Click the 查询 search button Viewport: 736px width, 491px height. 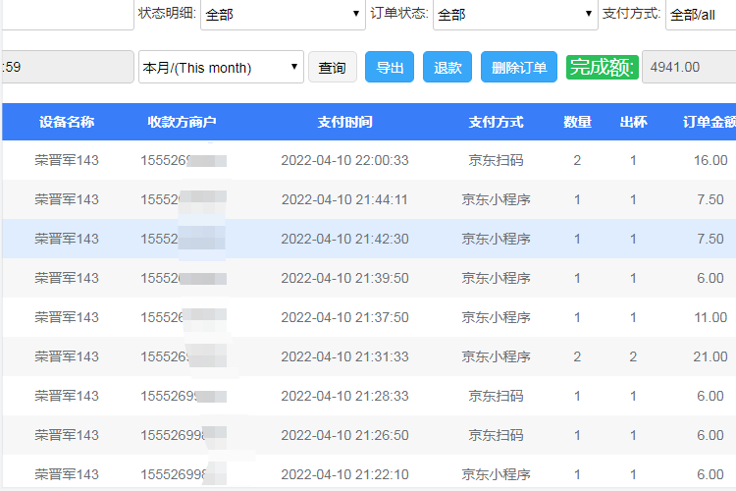(x=333, y=68)
